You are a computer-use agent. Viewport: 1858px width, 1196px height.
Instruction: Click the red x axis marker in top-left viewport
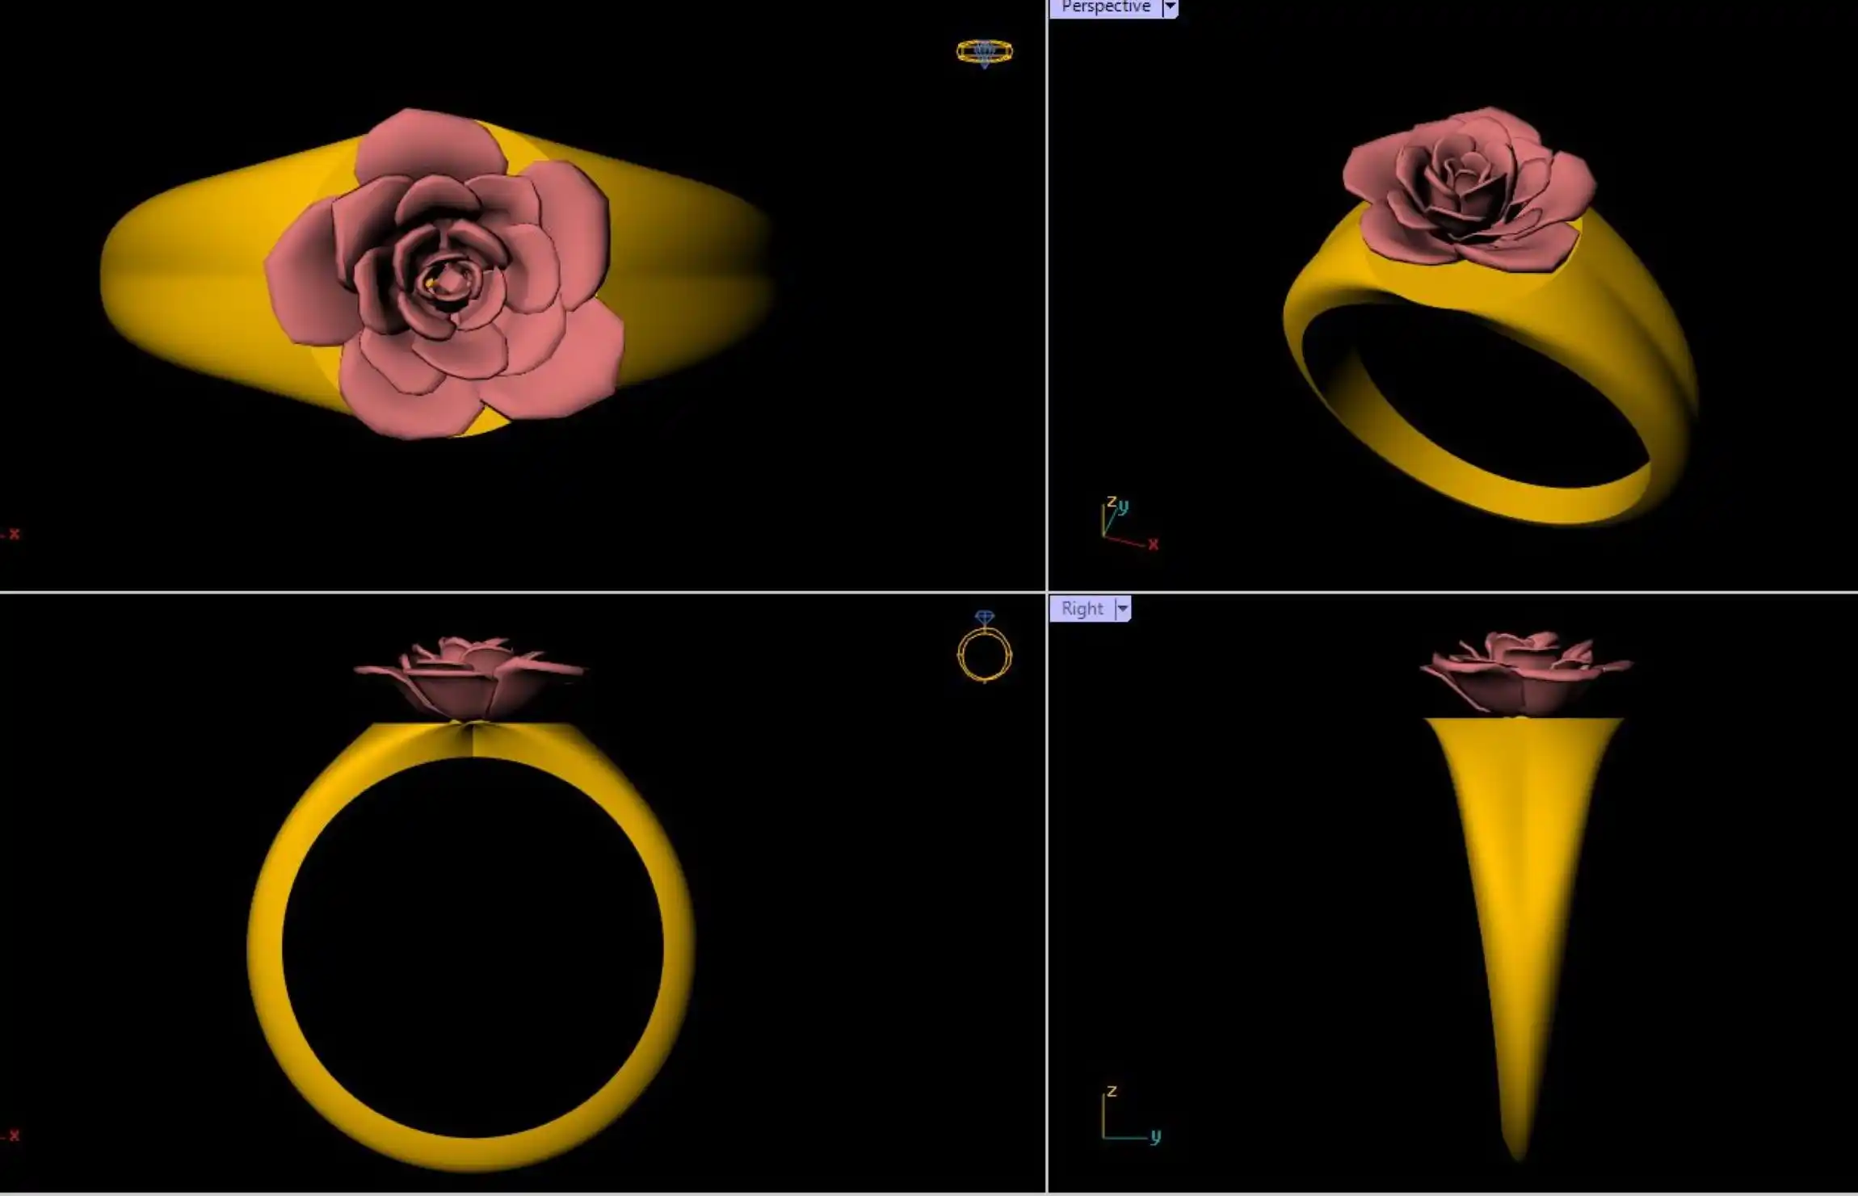coord(13,534)
